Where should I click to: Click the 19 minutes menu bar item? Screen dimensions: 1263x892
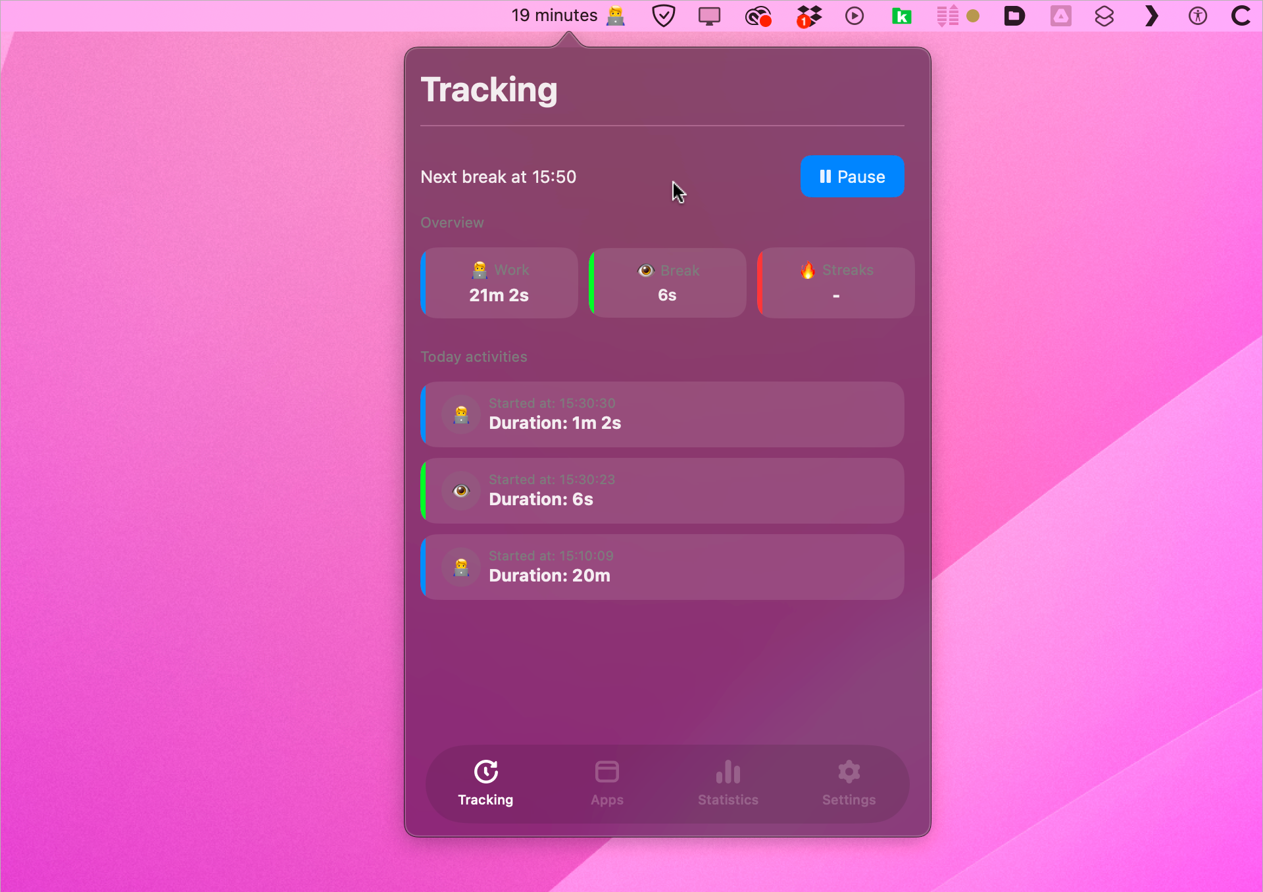click(x=567, y=15)
